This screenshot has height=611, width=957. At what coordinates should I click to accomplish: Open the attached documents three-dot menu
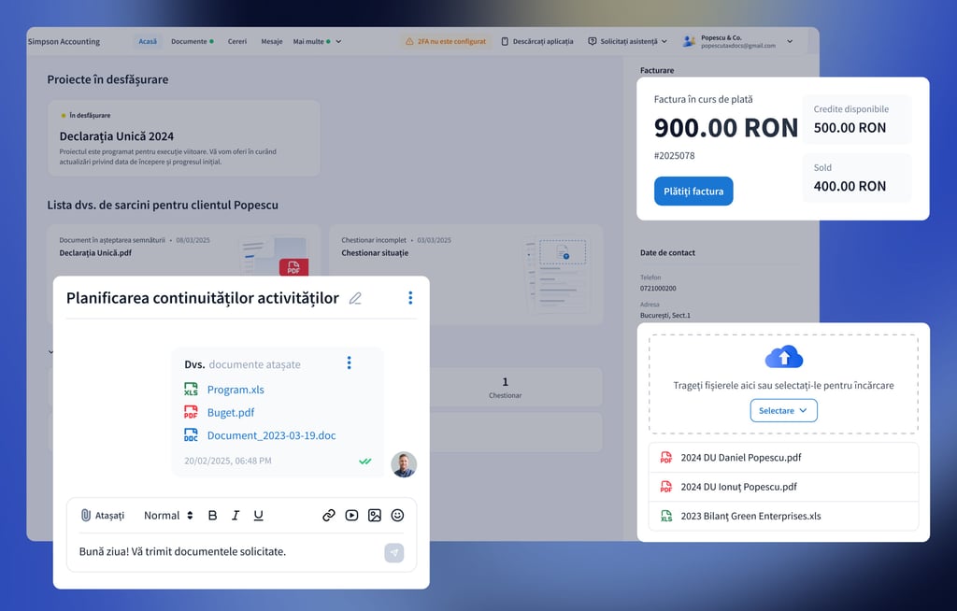pyautogui.click(x=349, y=363)
